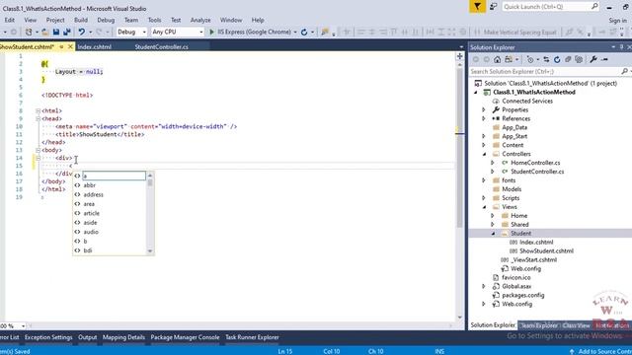Viewport: 632px width, 355px height.
Task: Collapse the Controllers folder
Action: (x=484, y=154)
